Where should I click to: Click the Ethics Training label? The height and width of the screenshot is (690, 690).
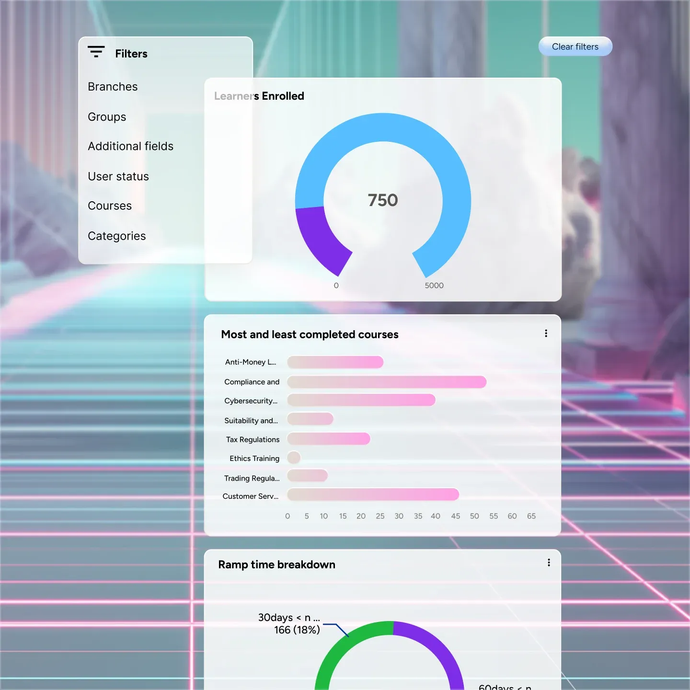click(x=254, y=459)
